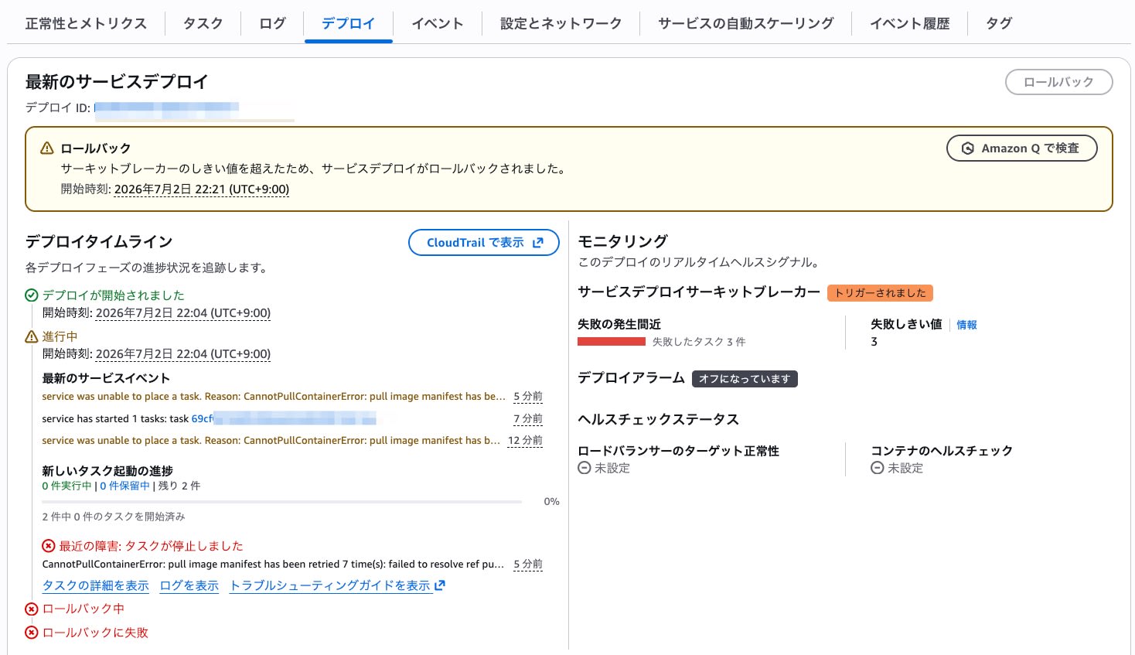Click the 5 分前 event timestamp
The width and height of the screenshot is (1135, 655).
click(x=528, y=396)
